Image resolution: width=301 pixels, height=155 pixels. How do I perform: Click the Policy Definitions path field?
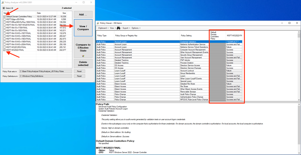click(45, 76)
